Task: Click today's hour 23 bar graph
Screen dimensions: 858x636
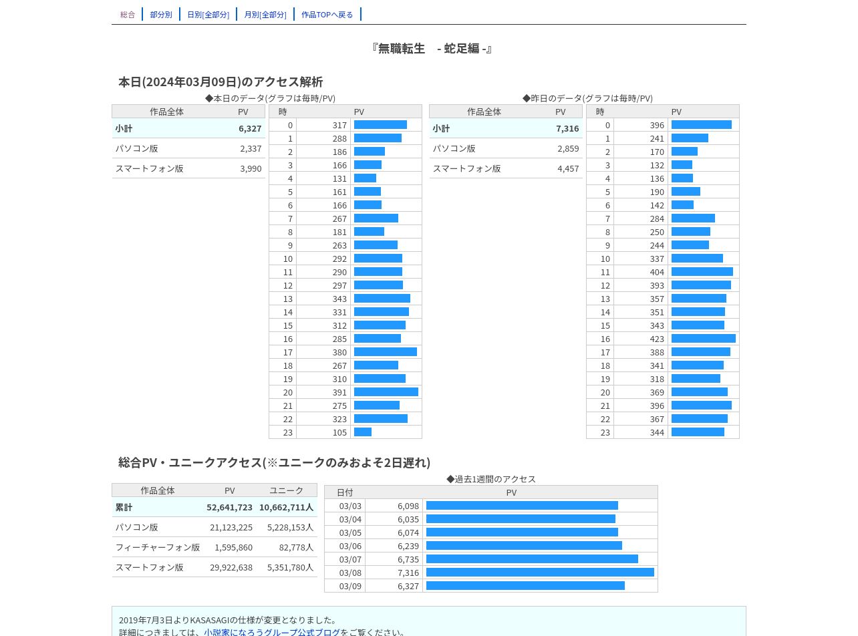Action: [363, 432]
